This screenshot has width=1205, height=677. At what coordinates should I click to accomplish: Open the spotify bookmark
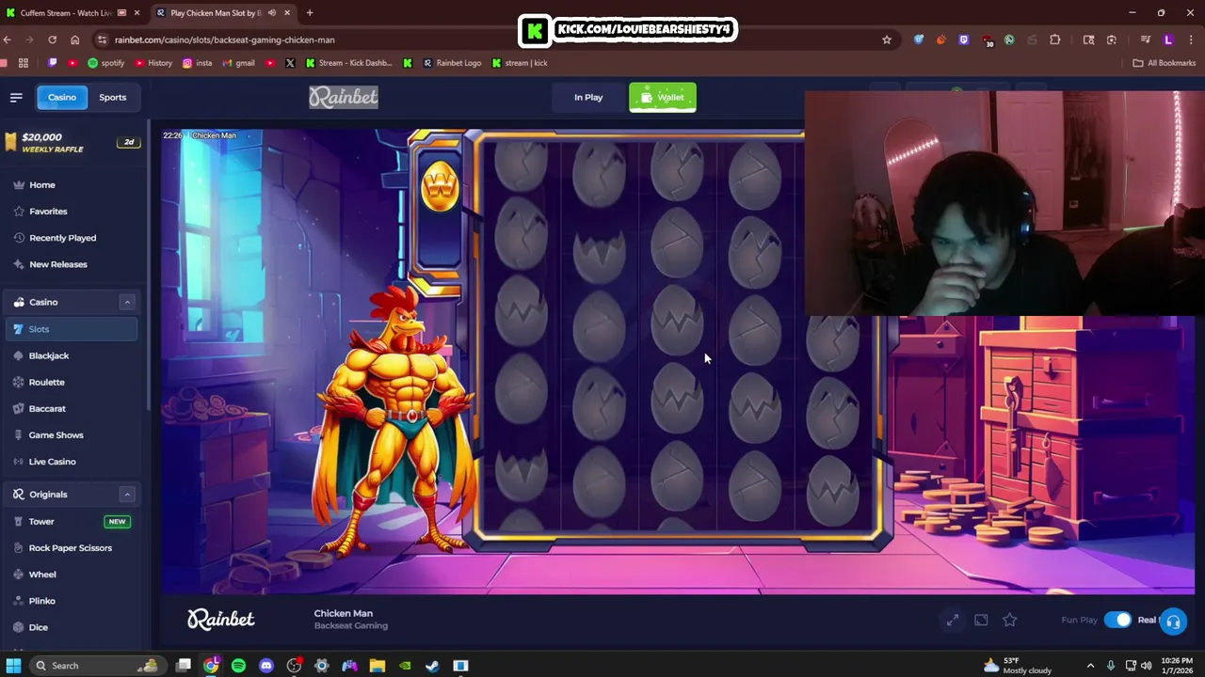[105, 63]
